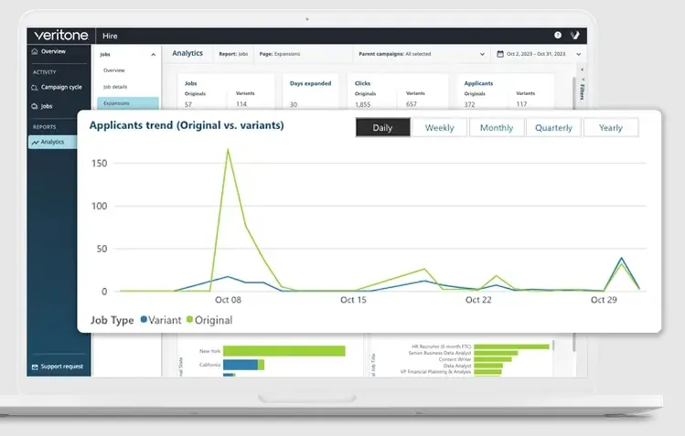The width and height of the screenshot is (685, 436).
Task: Switch the trend chart to Weekly view
Action: point(440,127)
